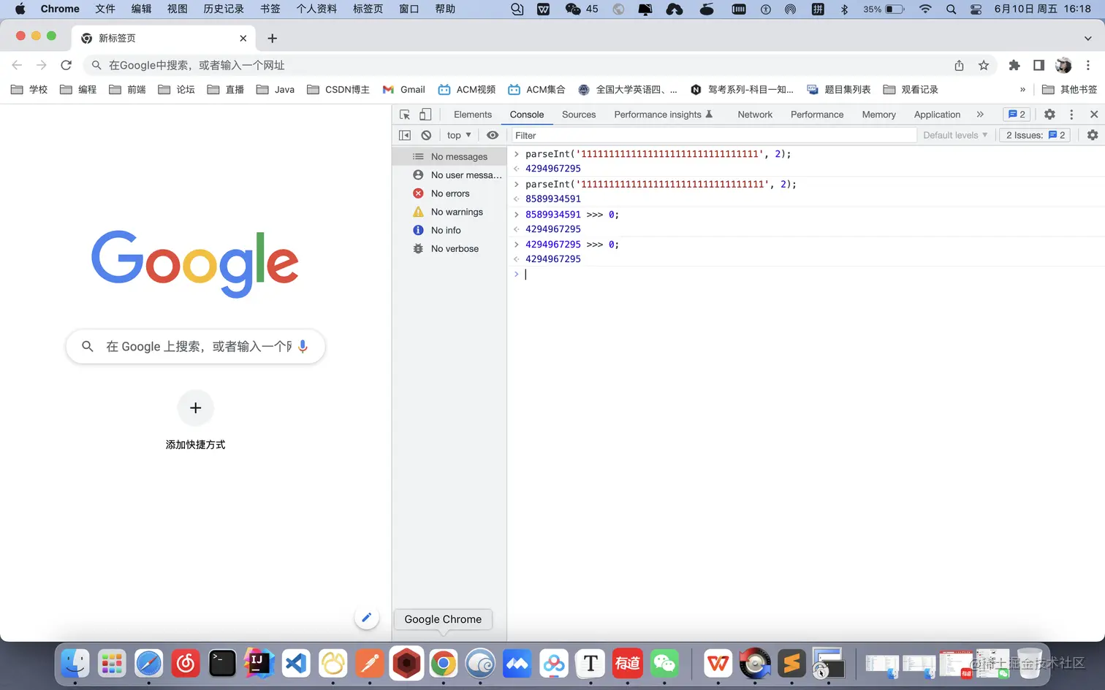The image size is (1105, 690).
Task: Open the 书签 menu
Action: click(270, 9)
